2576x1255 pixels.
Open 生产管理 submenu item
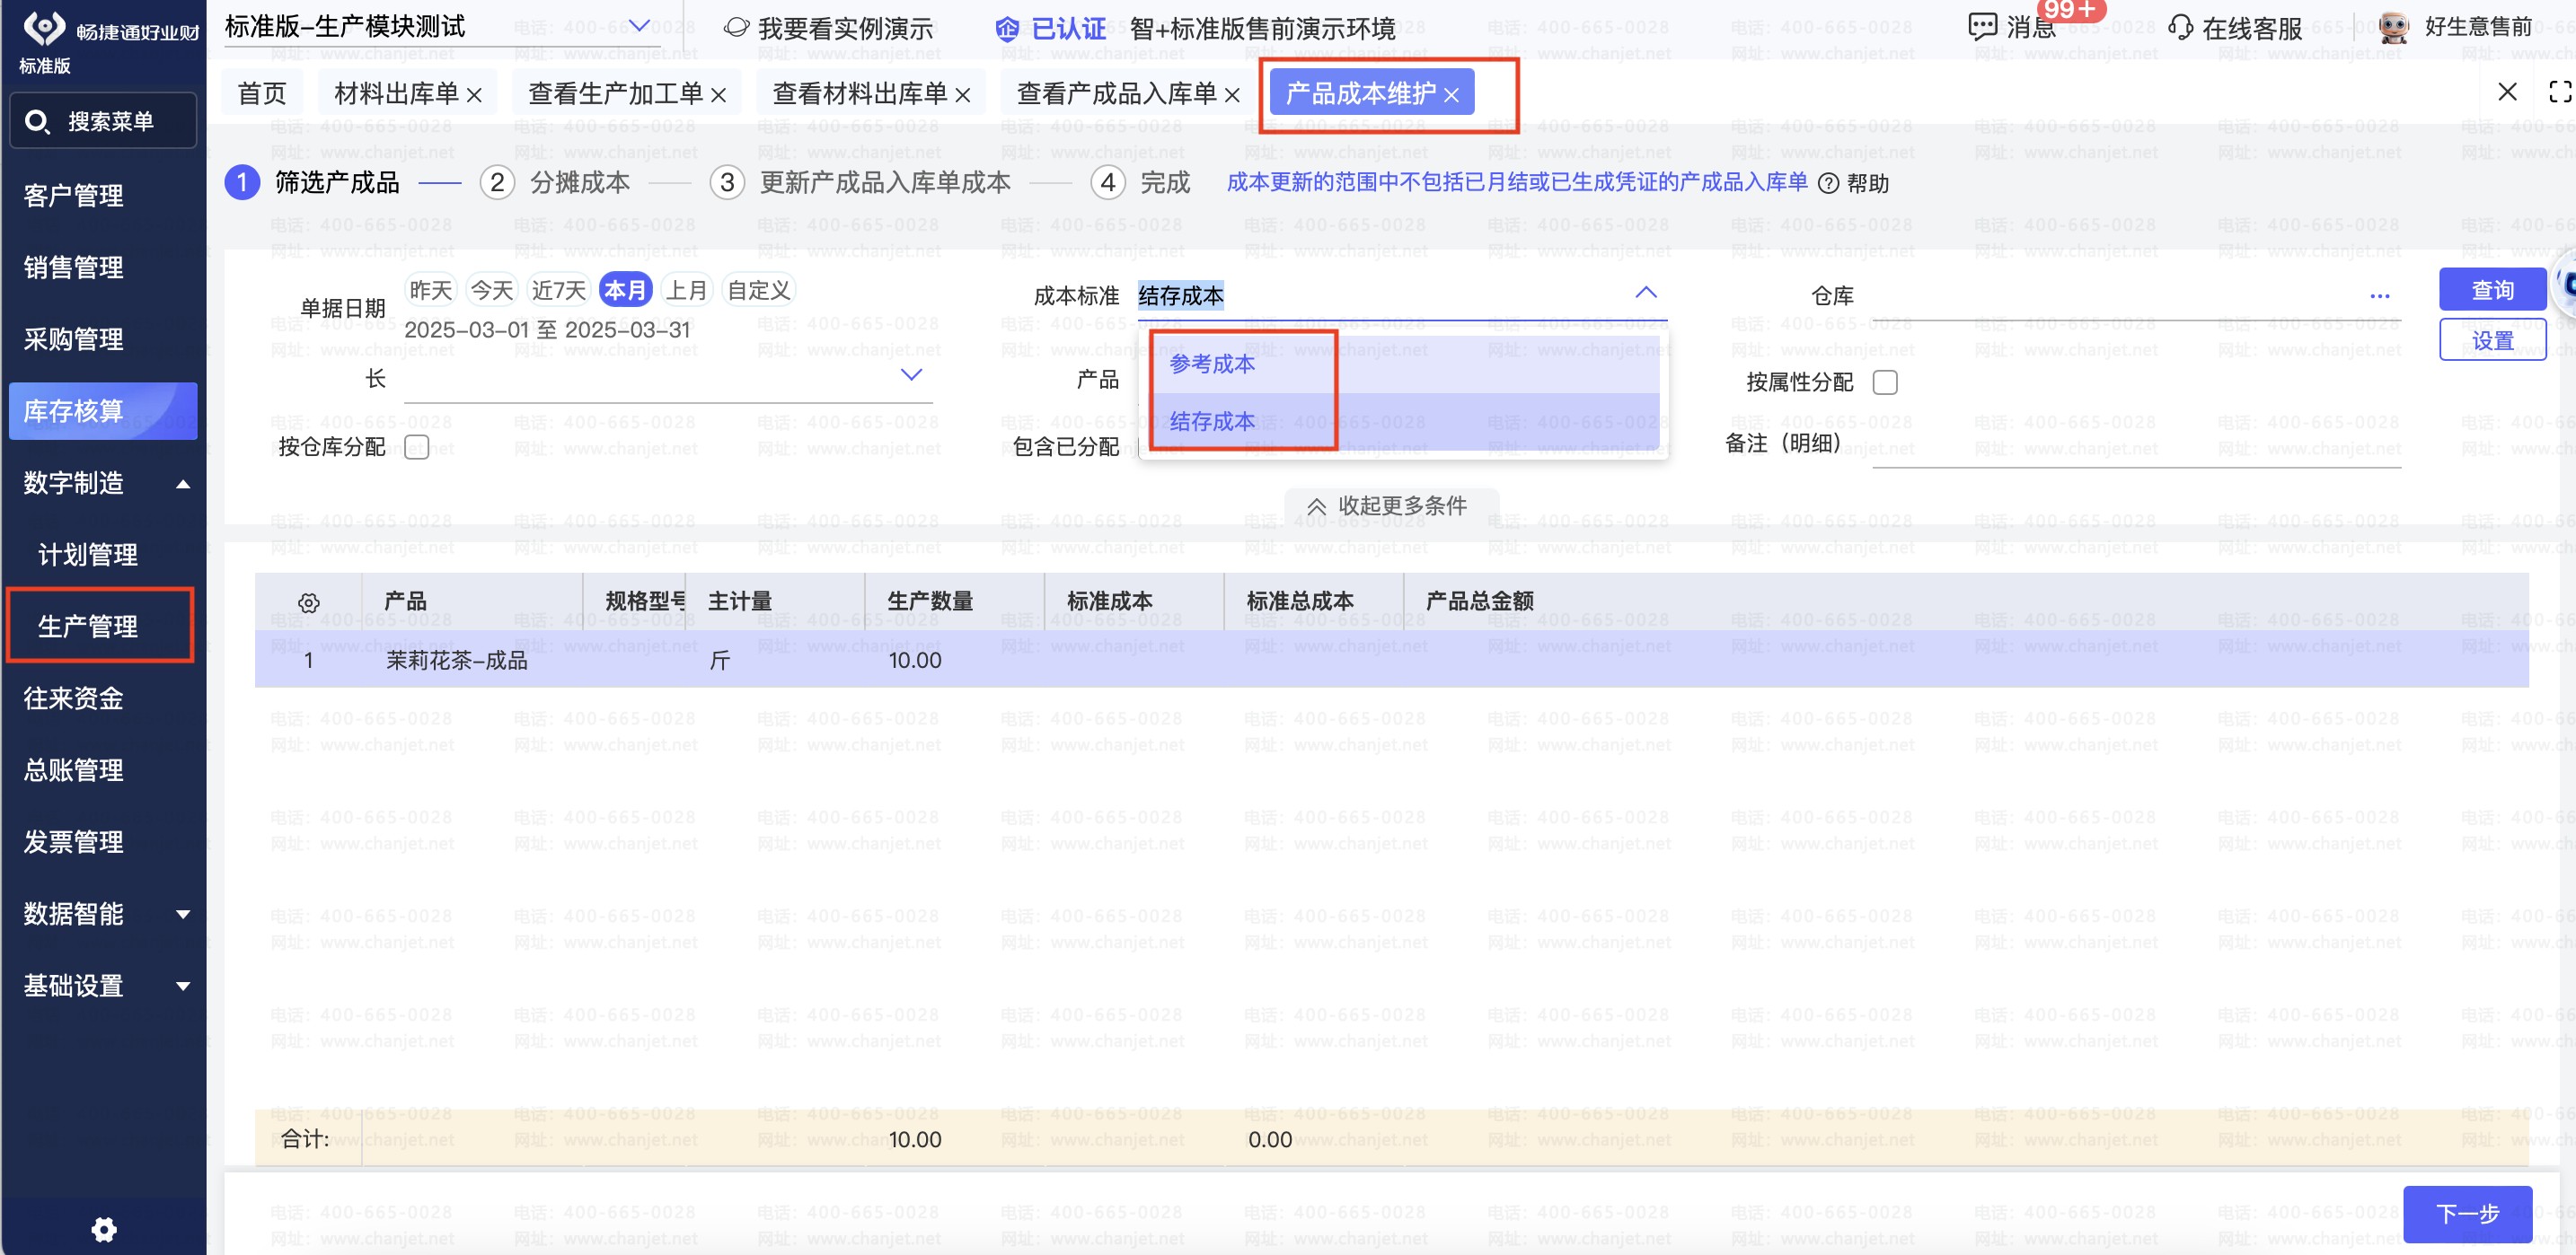pos(88,627)
